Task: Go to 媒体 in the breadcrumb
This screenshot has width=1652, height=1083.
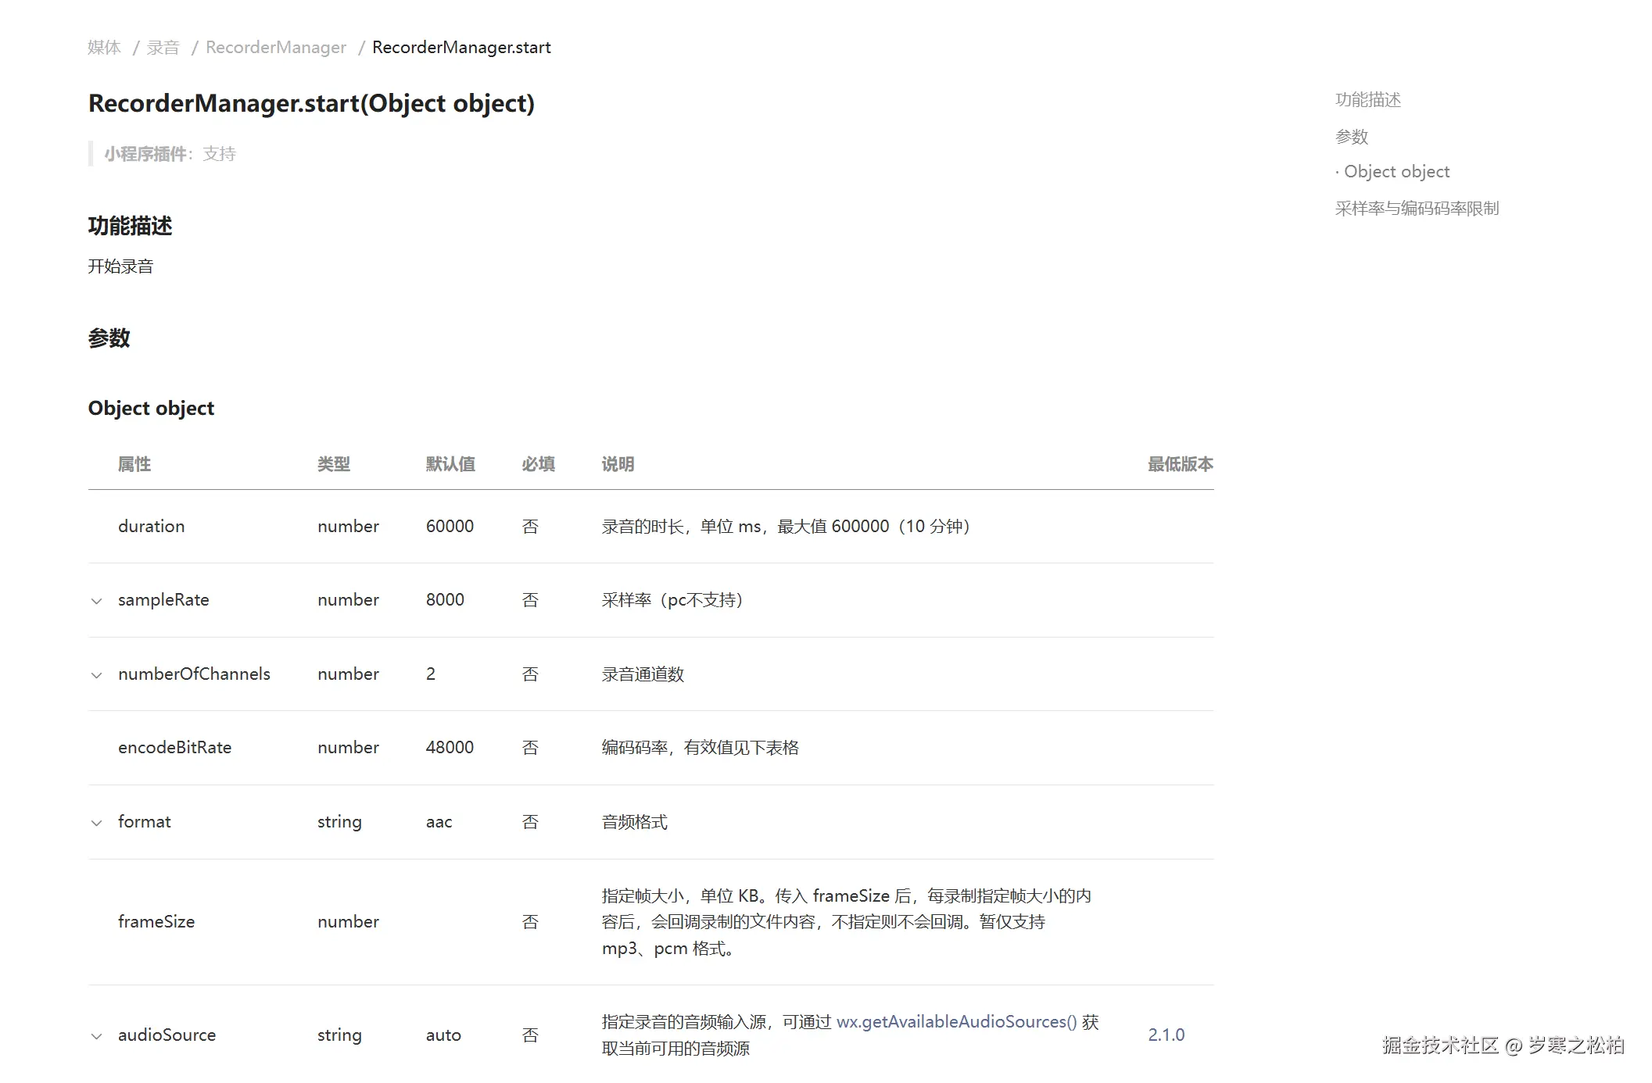Action: pyautogui.click(x=104, y=48)
